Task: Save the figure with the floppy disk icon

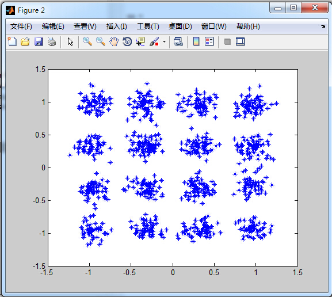Action: tap(39, 41)
